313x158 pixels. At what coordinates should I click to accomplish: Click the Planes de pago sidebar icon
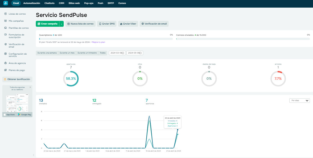6,70
